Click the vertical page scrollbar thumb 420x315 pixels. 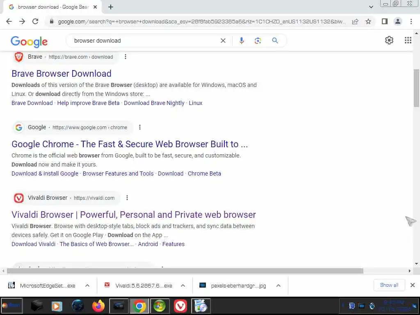coord(416,88)
